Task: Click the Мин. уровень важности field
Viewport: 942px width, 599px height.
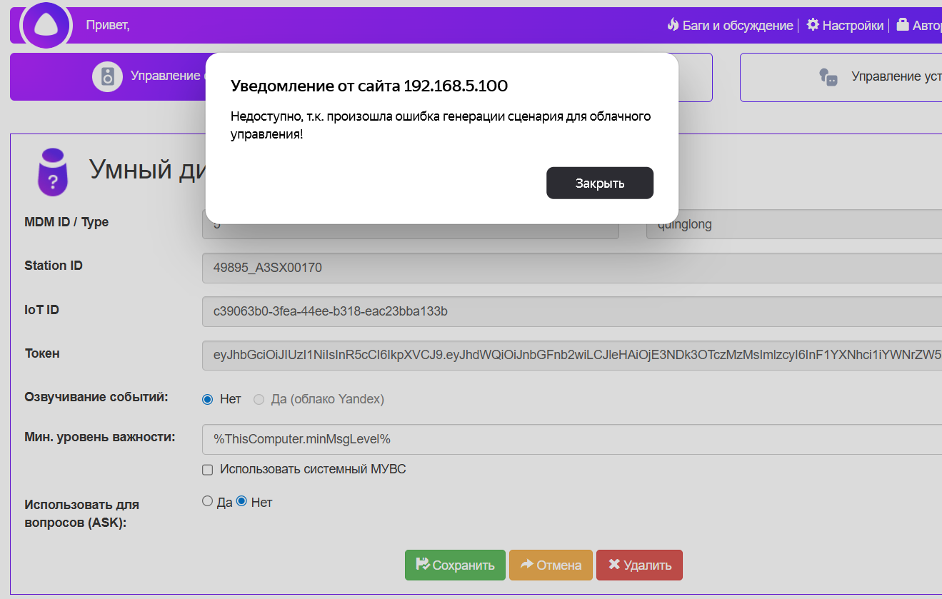Action: (x=572, y=439)
